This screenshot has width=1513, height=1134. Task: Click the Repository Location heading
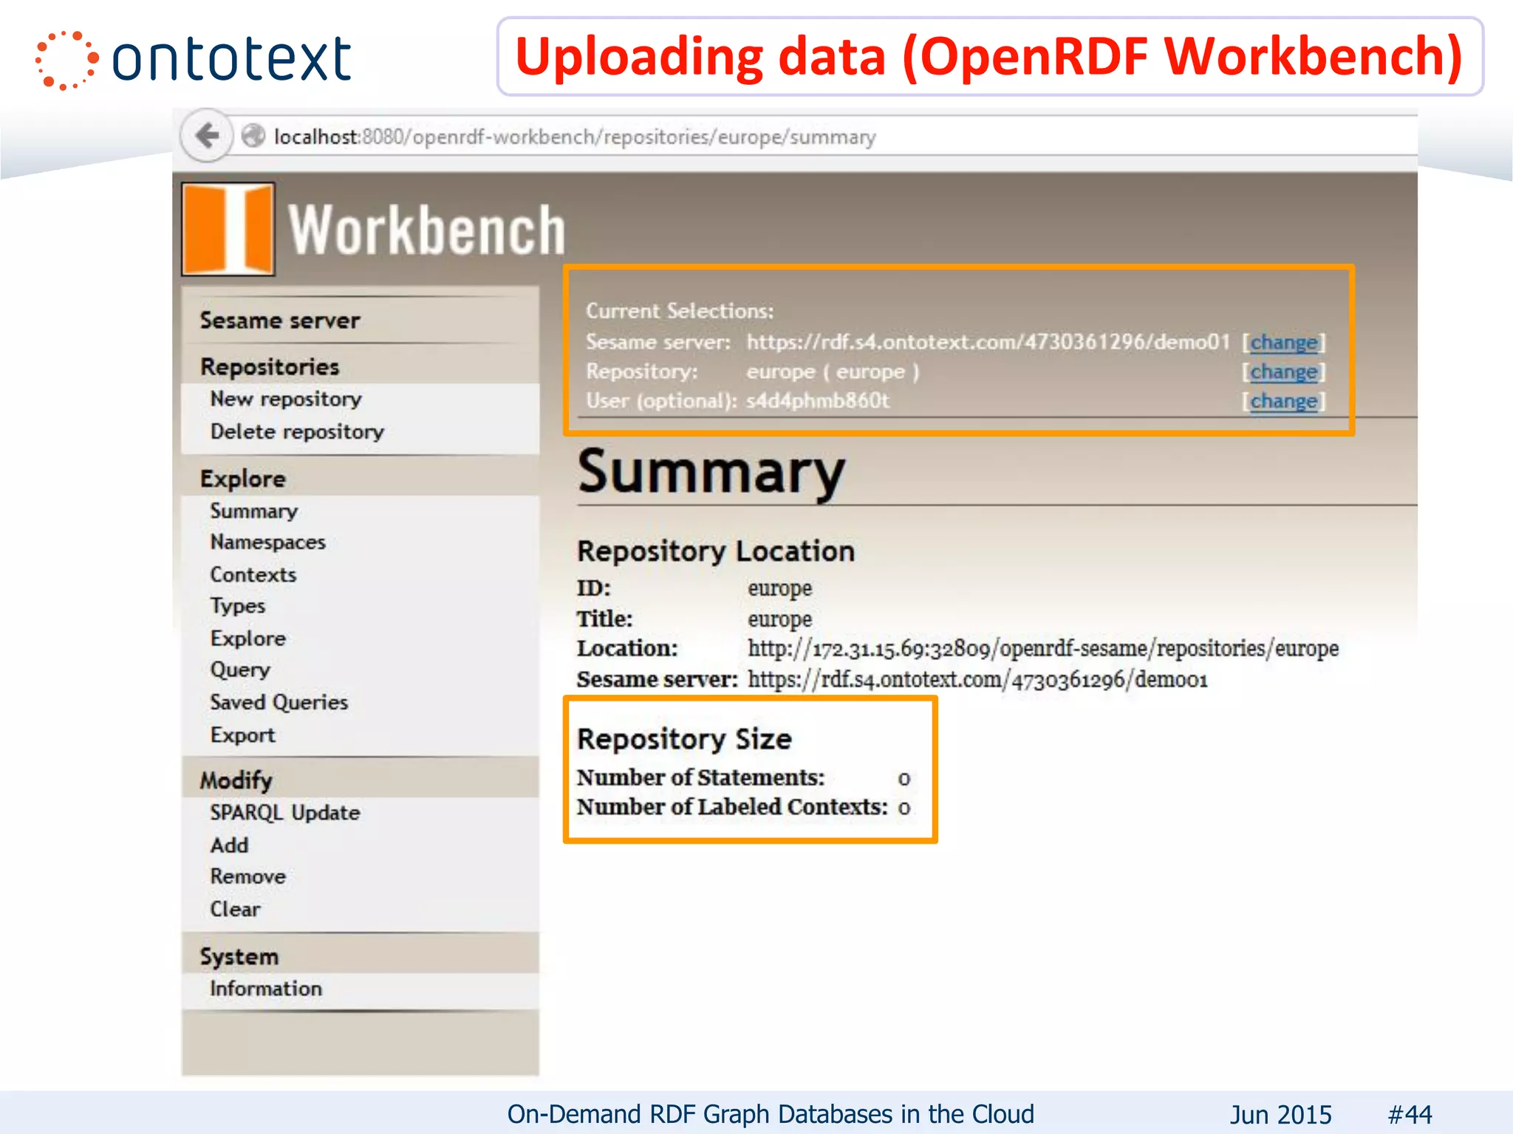click(716, 551)
